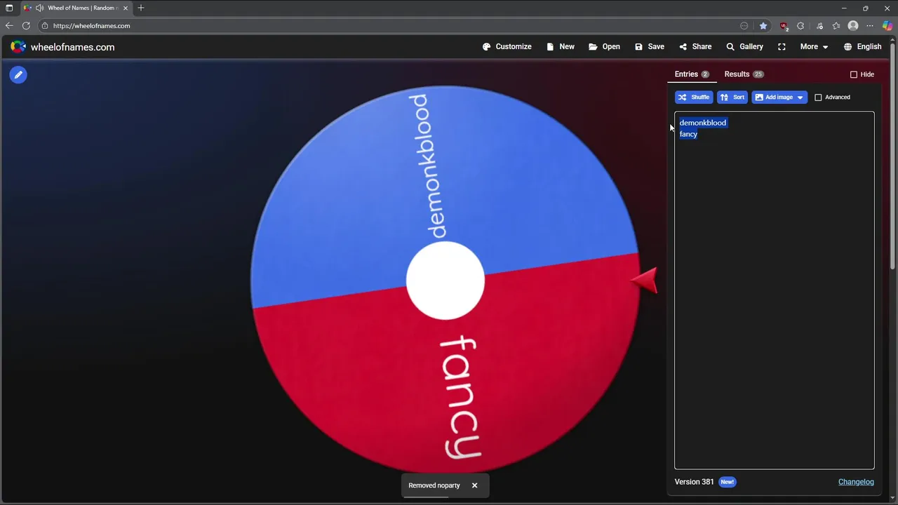Viewport: 898px width, 505px height.
Task: Shuffle the entries
Action: tap(694, 97)
